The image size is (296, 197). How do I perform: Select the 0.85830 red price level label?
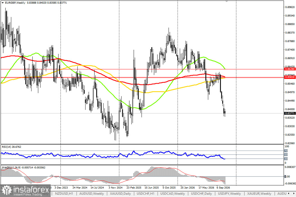click(x=290, y=77)
